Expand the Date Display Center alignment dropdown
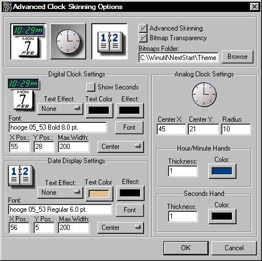 [121, 228]
